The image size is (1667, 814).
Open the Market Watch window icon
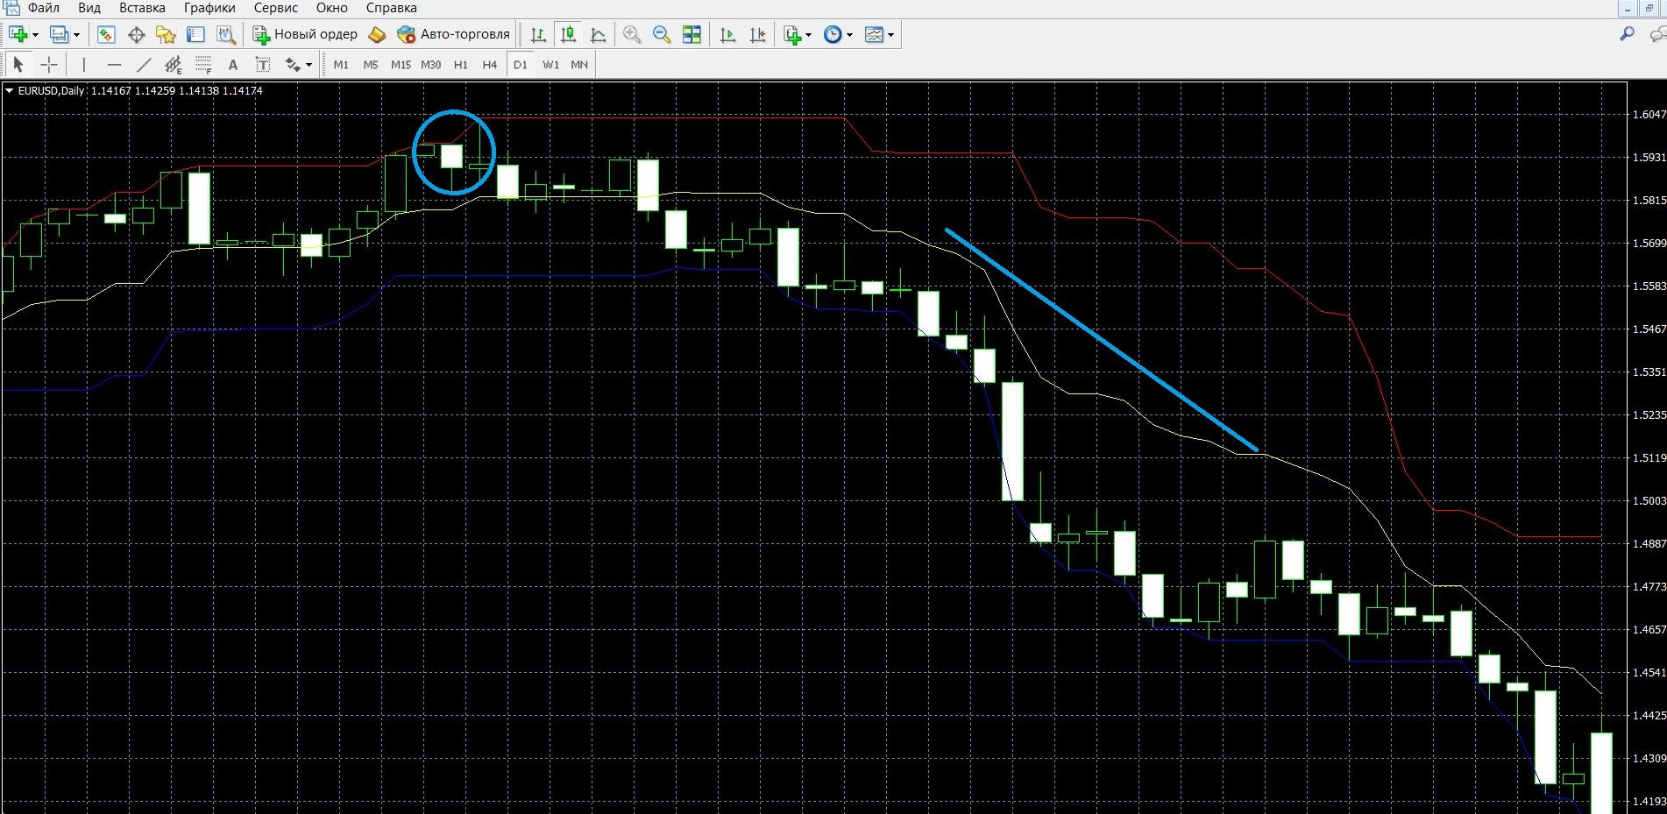click(x=106, y=34)
